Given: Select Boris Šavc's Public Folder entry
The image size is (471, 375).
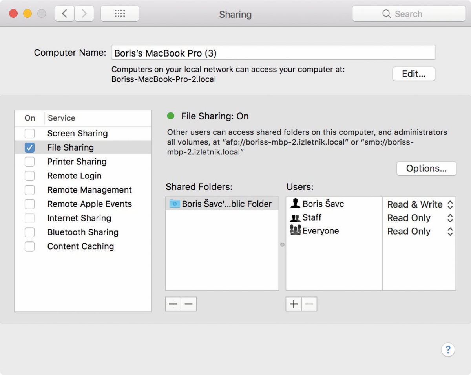Looking at the screenshot, I should point(222,204).
